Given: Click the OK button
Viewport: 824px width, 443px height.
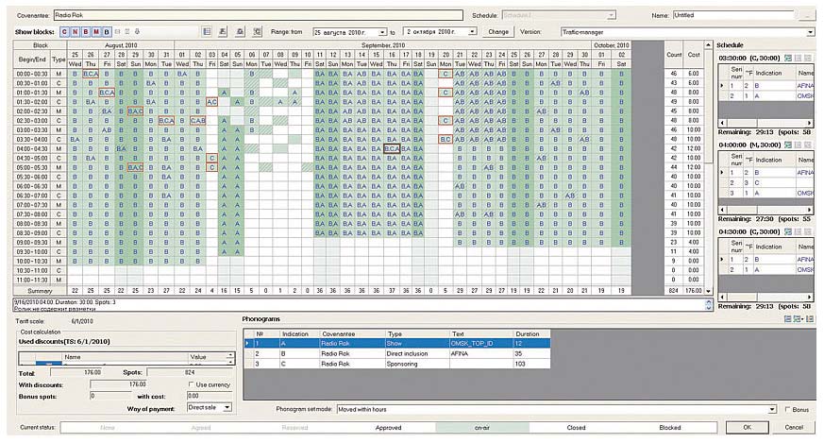Looking at the screenshot, I should (x=747, y=427).
